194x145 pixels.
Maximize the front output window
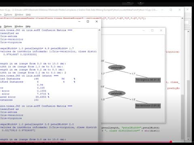tap(88, 21)
